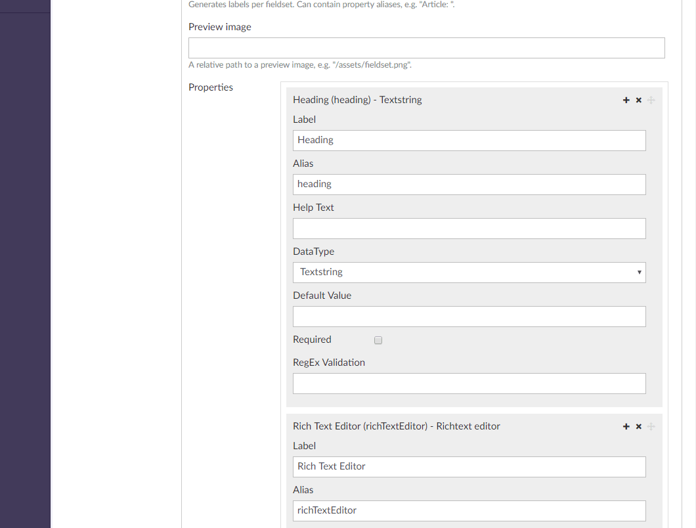
Task: Remove the Heading property with X icon
Action: 638,100
